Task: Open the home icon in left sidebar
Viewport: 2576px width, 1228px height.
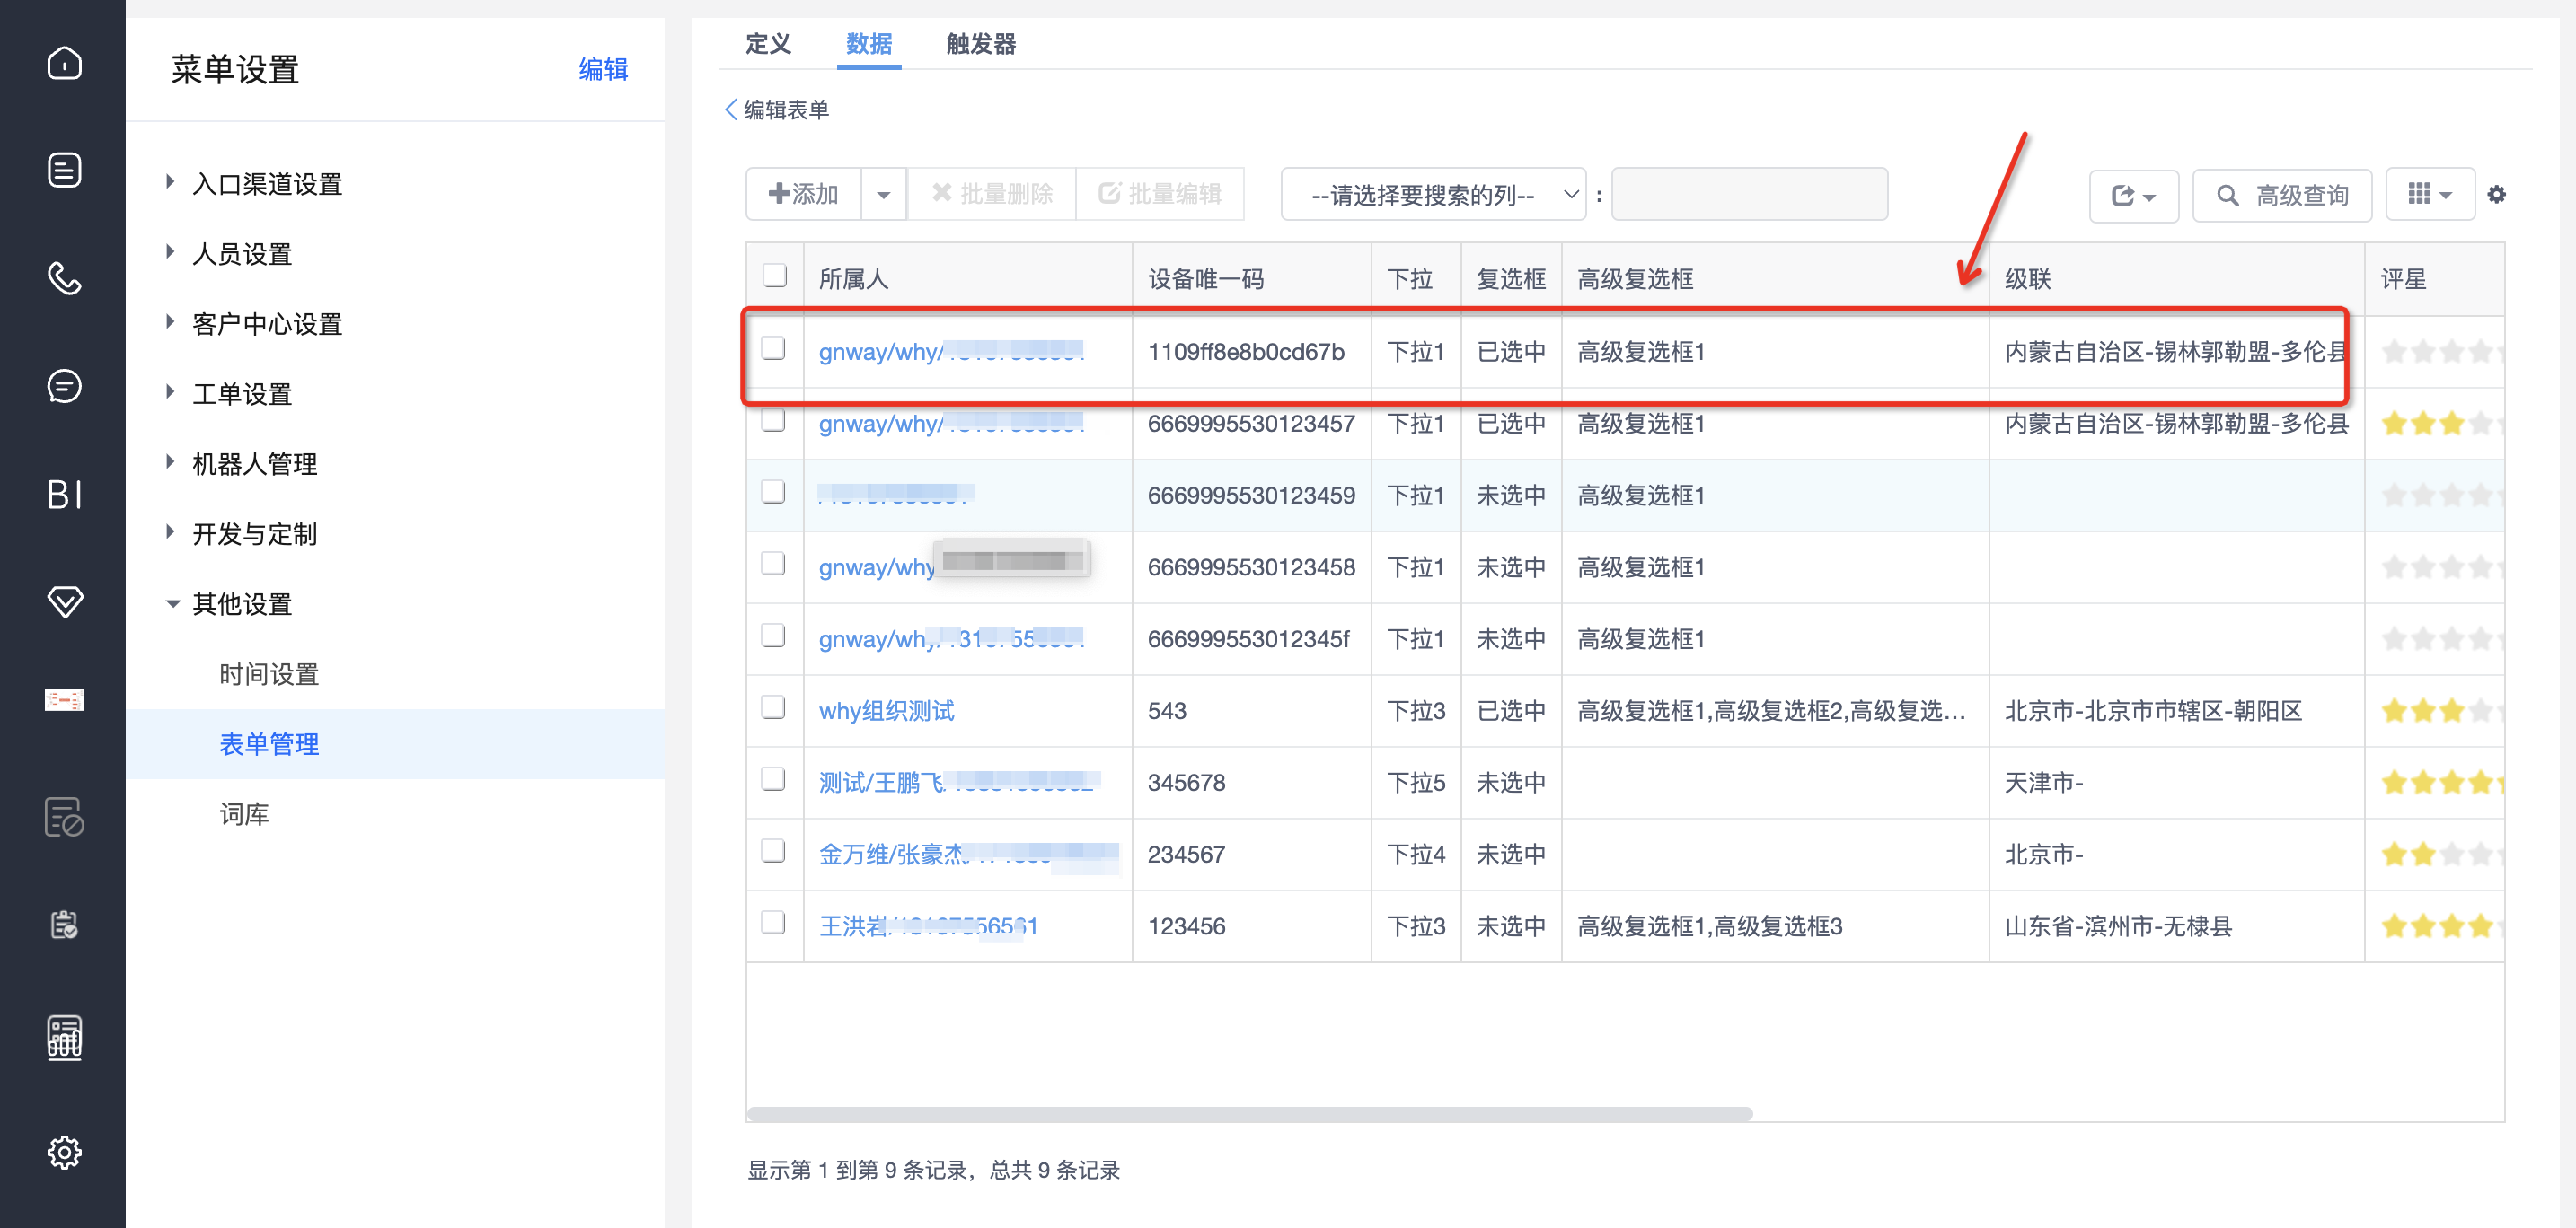Action: (64, 63)
